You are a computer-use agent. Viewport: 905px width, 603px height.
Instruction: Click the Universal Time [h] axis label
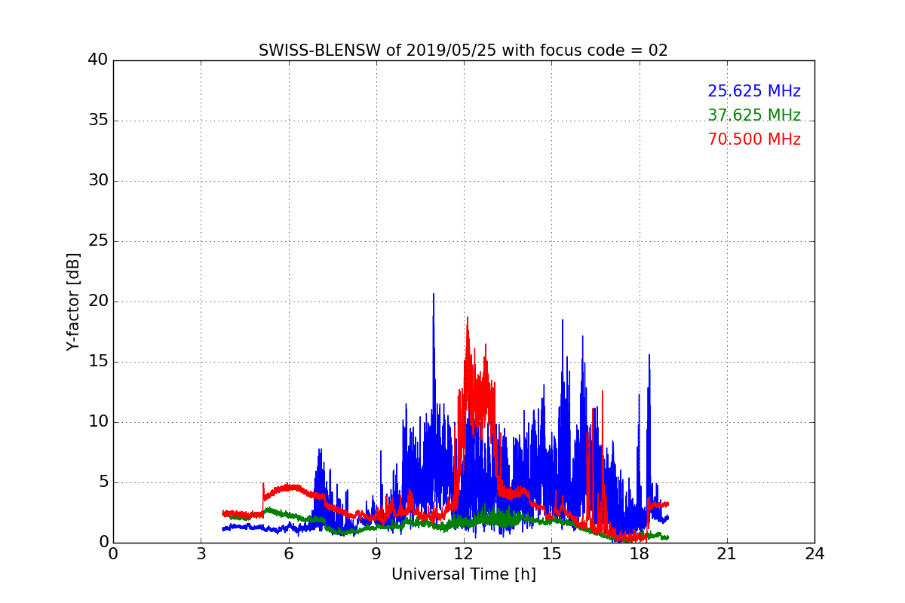coord(463,574)
